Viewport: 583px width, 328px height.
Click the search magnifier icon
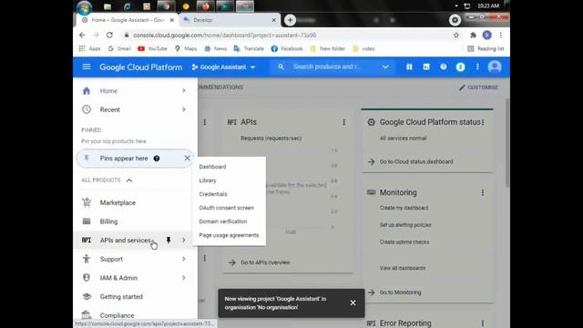(281, 67)
